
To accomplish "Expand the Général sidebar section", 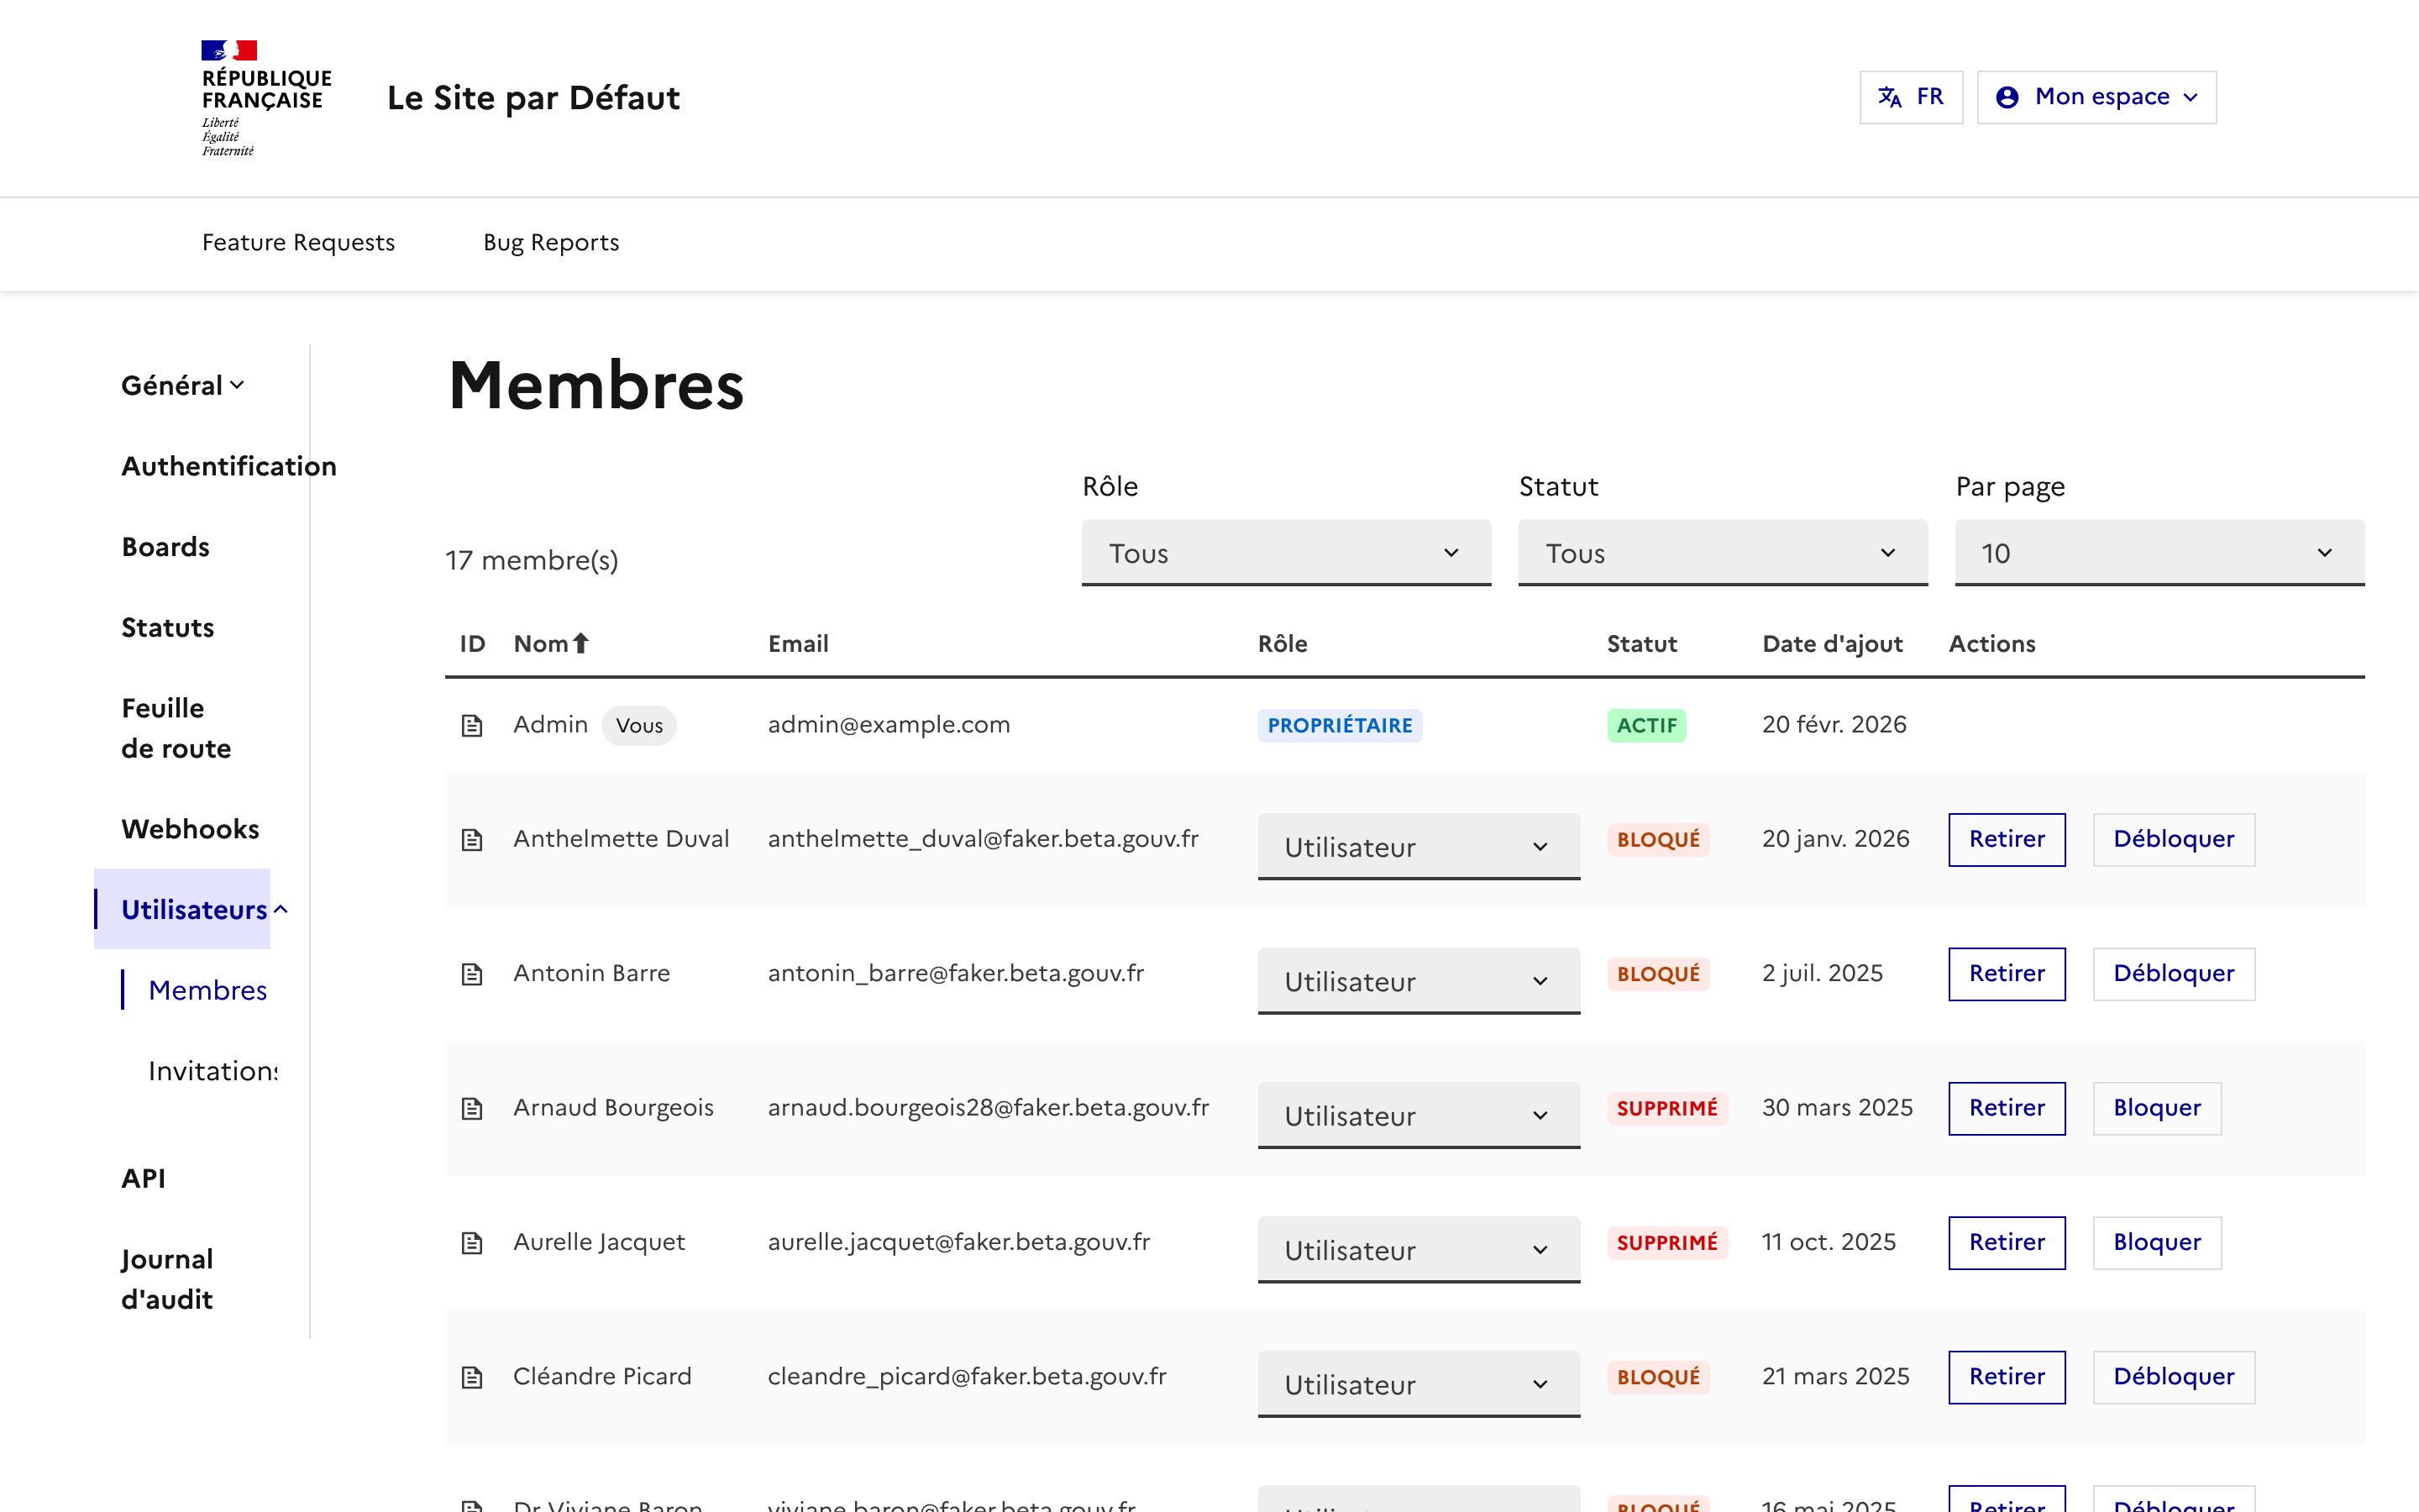I will (x=182, y=385).
